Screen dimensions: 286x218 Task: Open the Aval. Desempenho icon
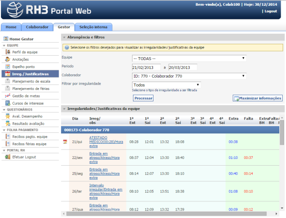[x=8, y=116]
